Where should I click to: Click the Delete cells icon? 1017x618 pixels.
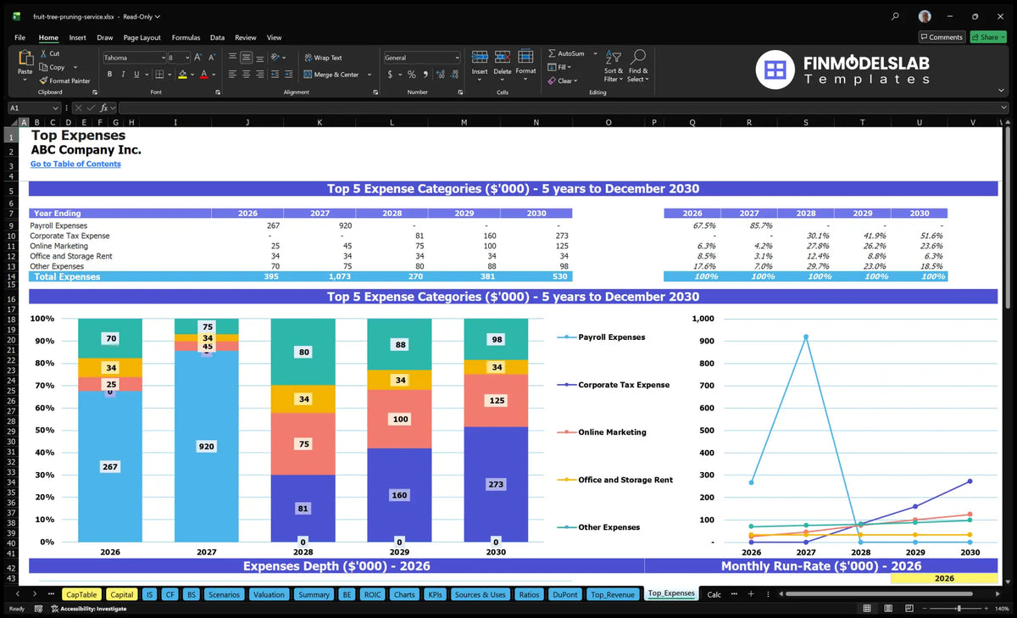click(x=503, y=58)
